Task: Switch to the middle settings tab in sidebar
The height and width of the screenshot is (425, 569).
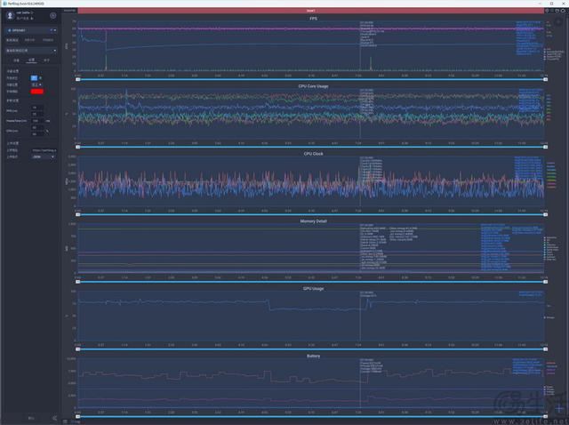Action: tap(30, 60)
